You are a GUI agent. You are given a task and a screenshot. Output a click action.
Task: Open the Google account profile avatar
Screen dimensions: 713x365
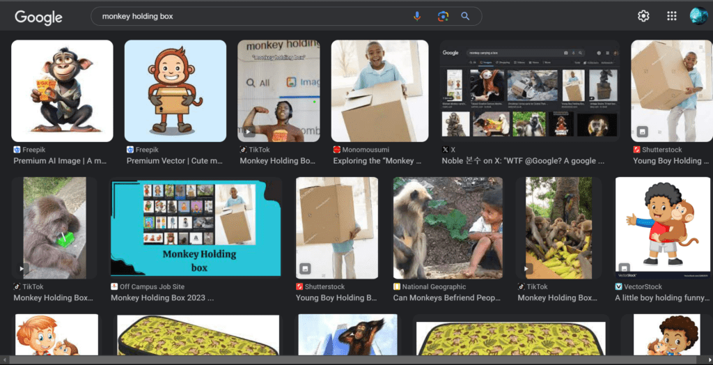click(x=698, y=16)
